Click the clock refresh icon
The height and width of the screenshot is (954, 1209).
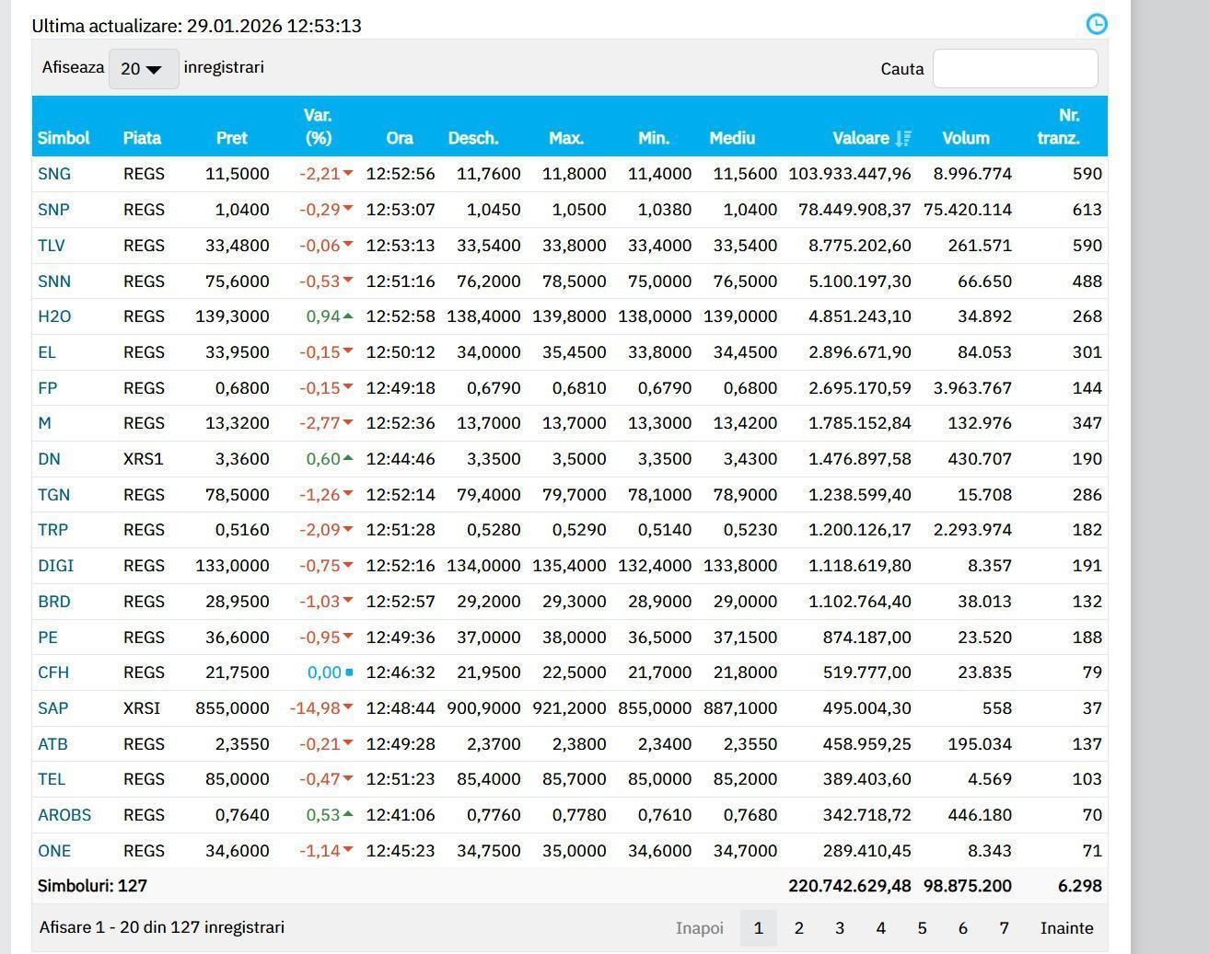(1096, 24)
